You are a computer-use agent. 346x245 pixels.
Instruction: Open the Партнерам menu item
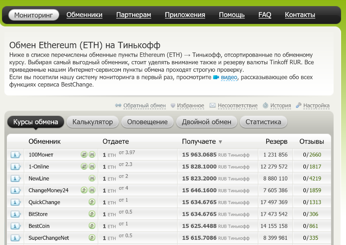134,15
